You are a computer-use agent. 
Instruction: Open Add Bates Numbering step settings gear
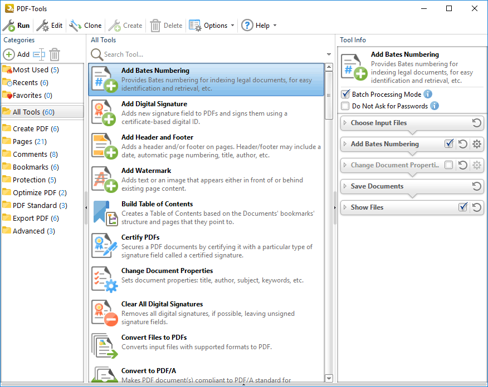click(x=477, y=144)
